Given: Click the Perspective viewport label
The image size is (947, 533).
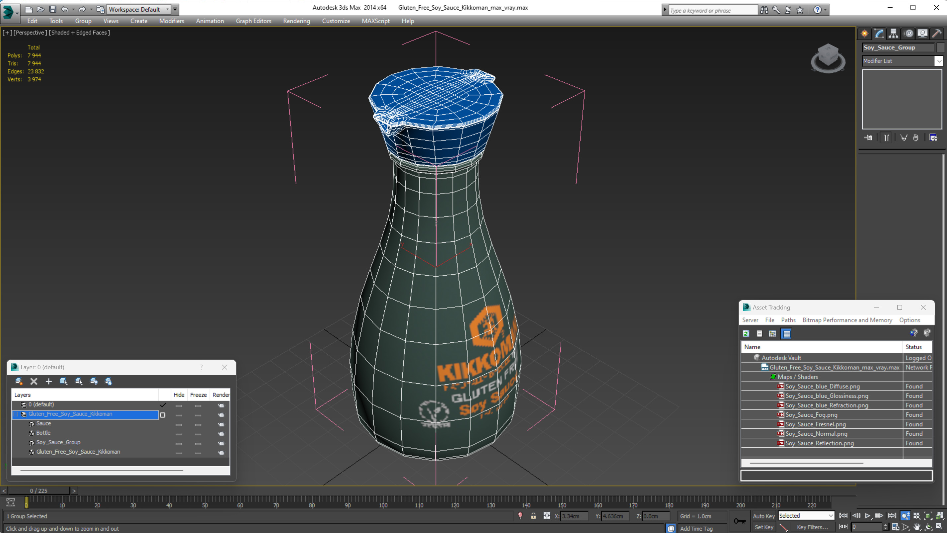Looking at the screenshot, I should tap(30, 32).
